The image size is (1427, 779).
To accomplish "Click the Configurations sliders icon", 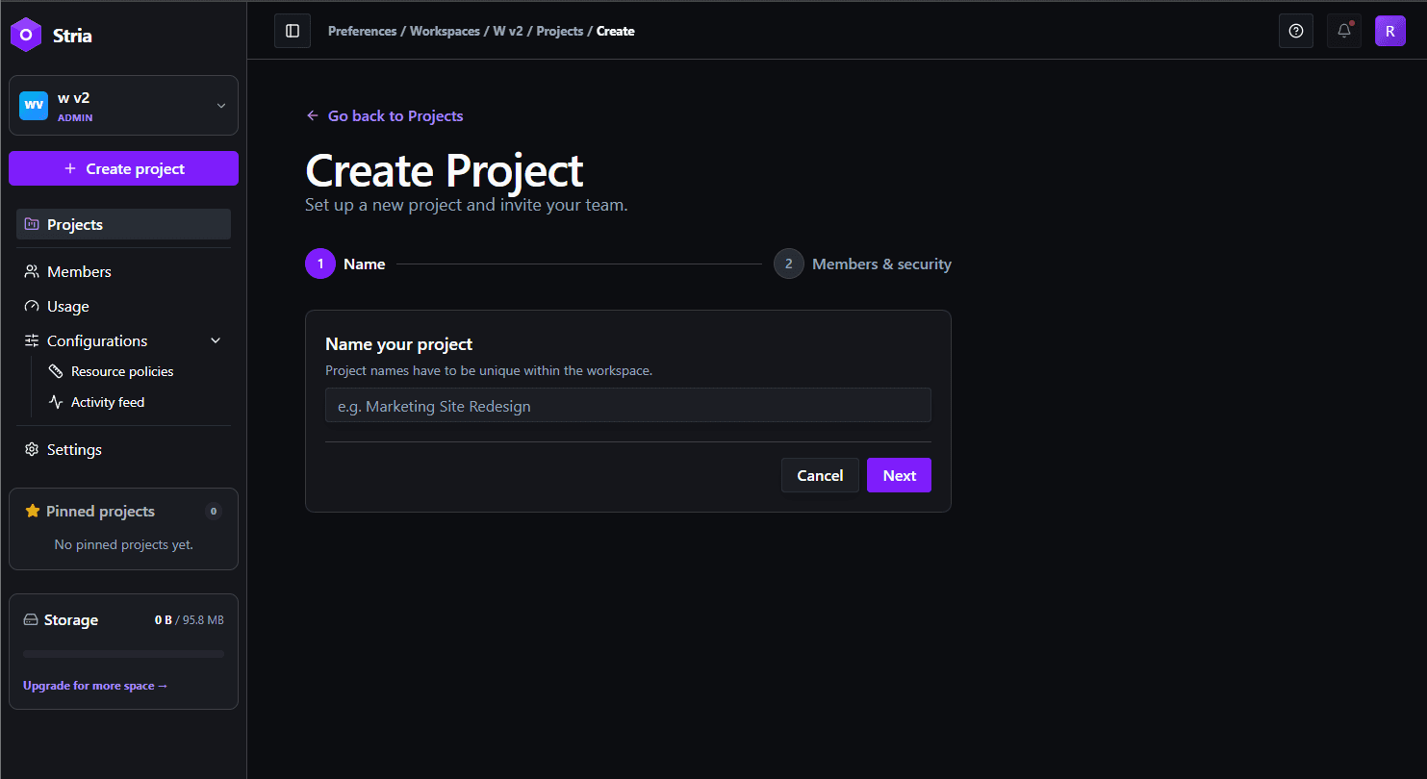I will click(32, 340).
